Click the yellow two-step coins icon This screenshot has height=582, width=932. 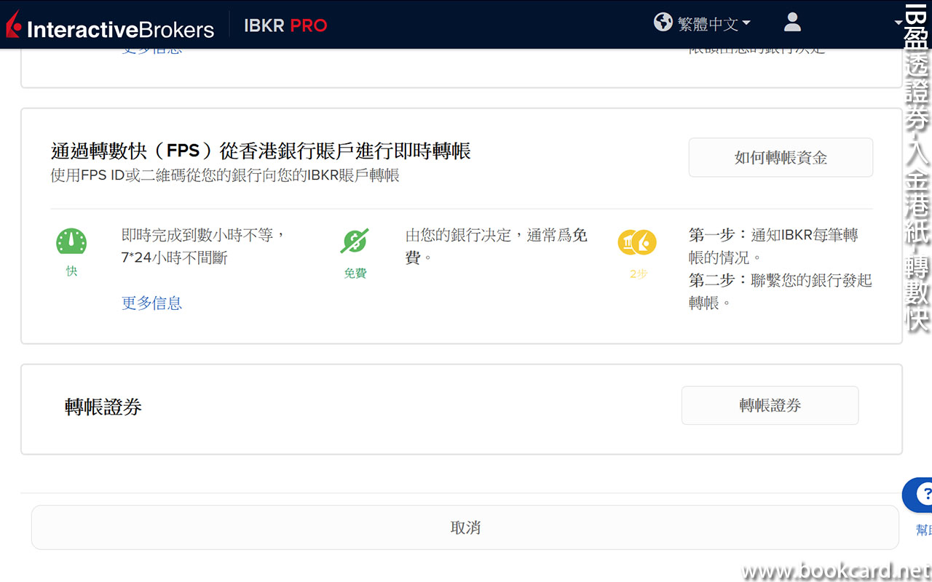[637, 242]
